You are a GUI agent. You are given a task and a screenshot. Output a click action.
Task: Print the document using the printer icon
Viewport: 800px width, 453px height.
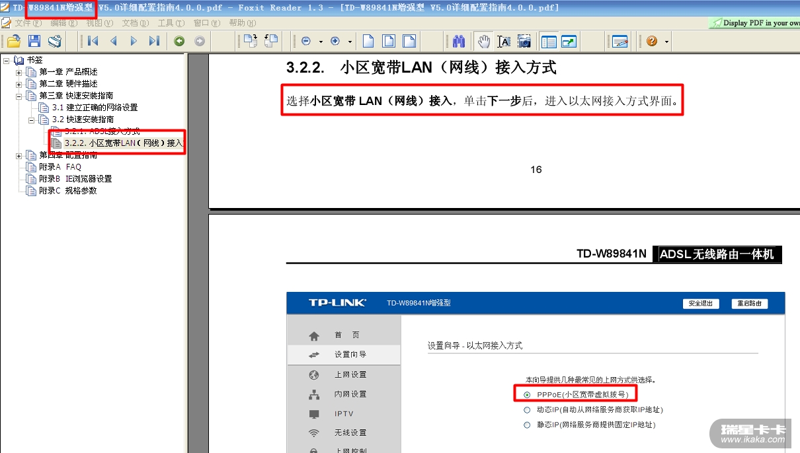tap(55, 41)
